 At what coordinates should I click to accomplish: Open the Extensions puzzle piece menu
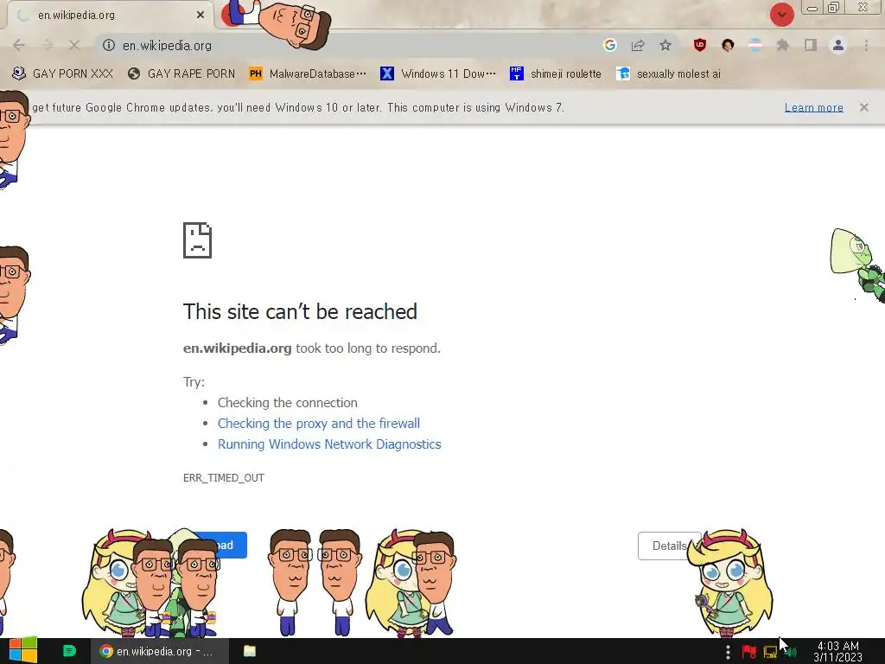tap(783, 45)
